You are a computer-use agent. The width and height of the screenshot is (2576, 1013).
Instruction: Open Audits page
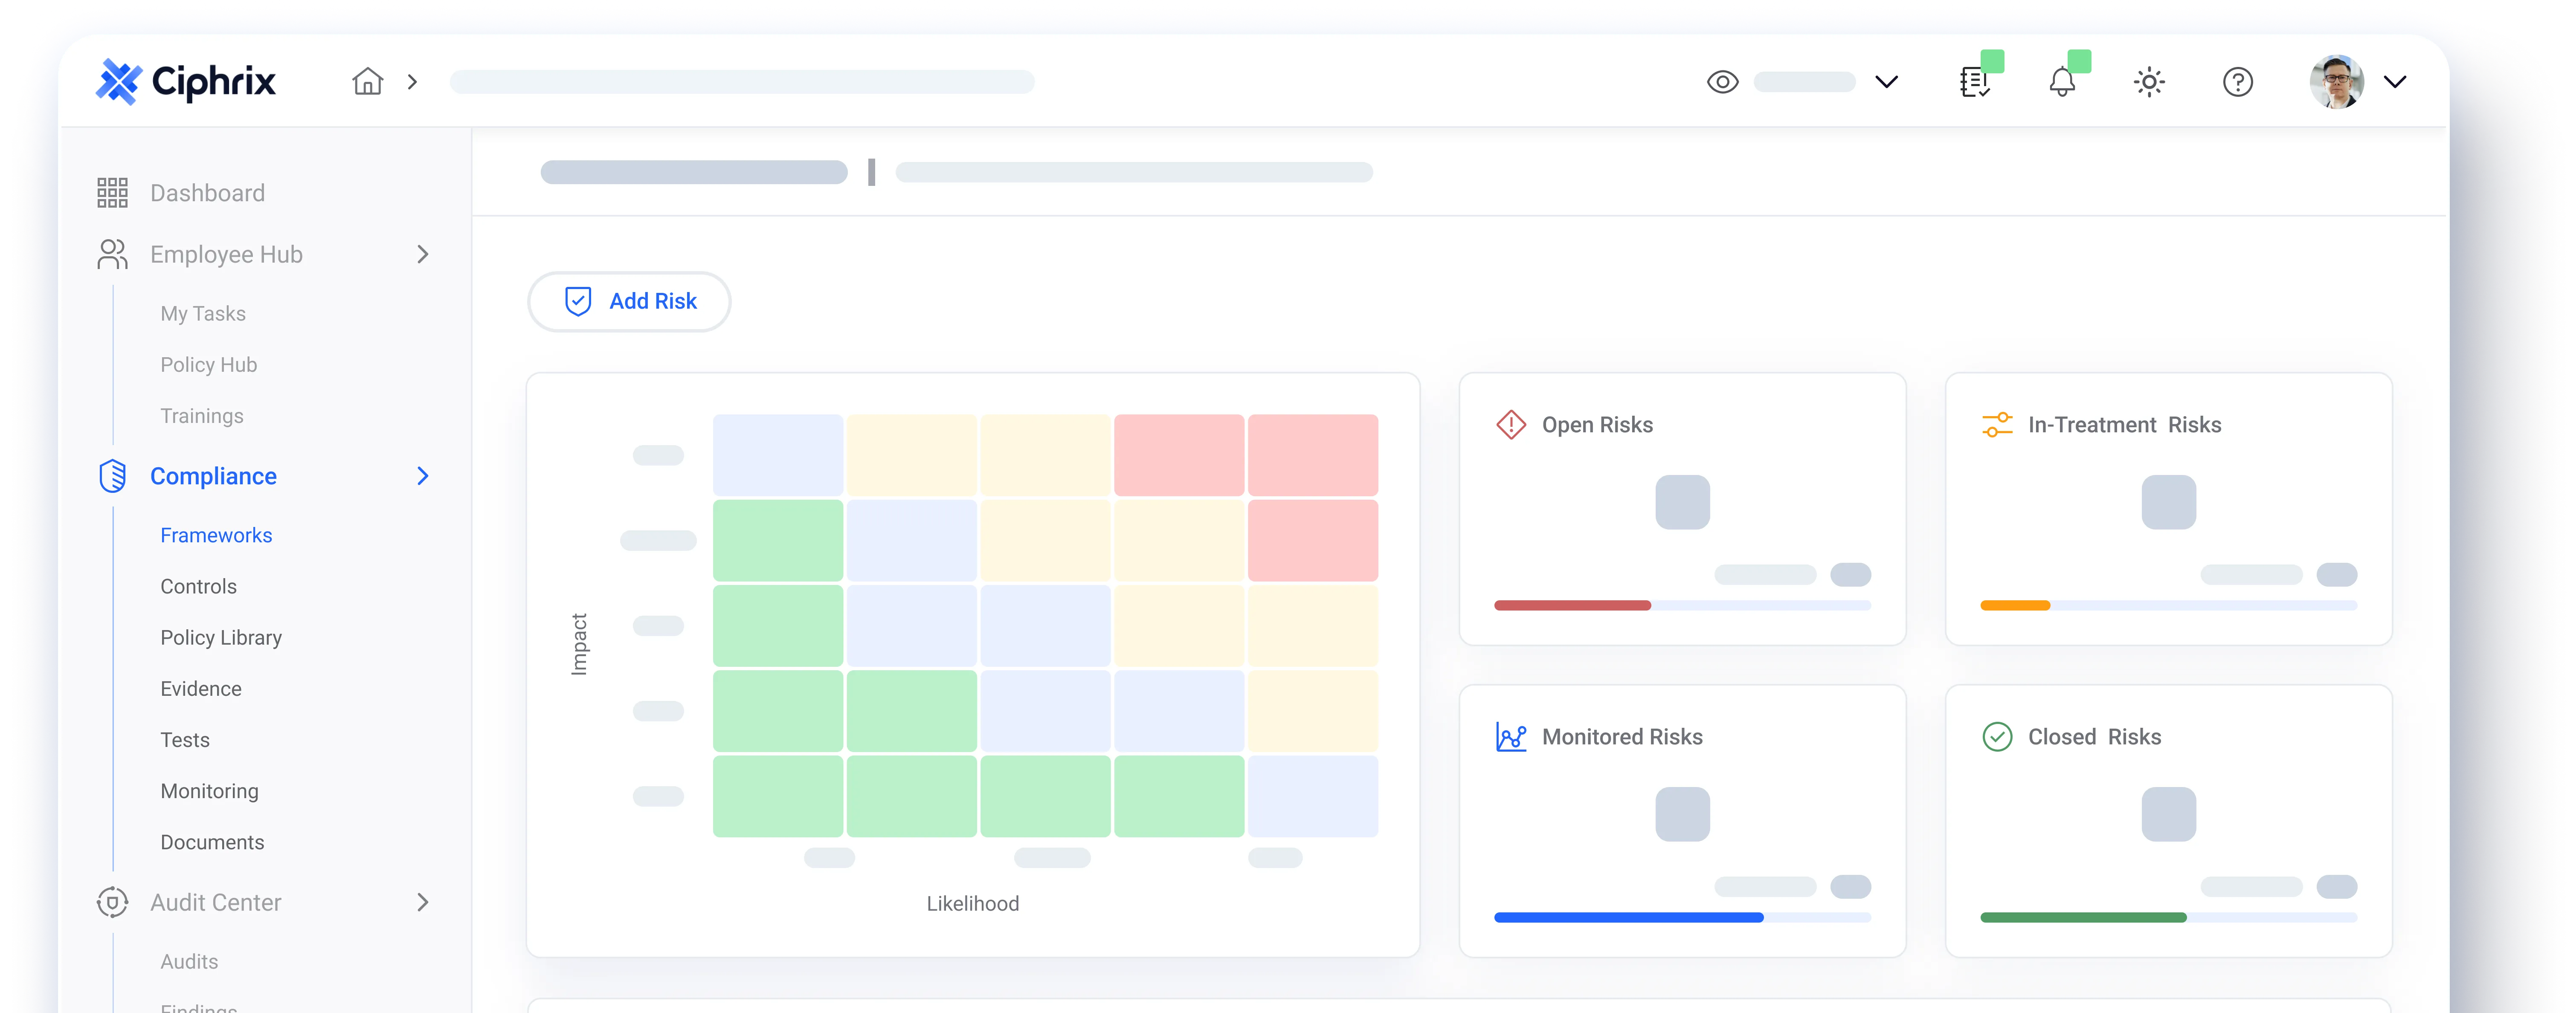[x=189, y=962]
